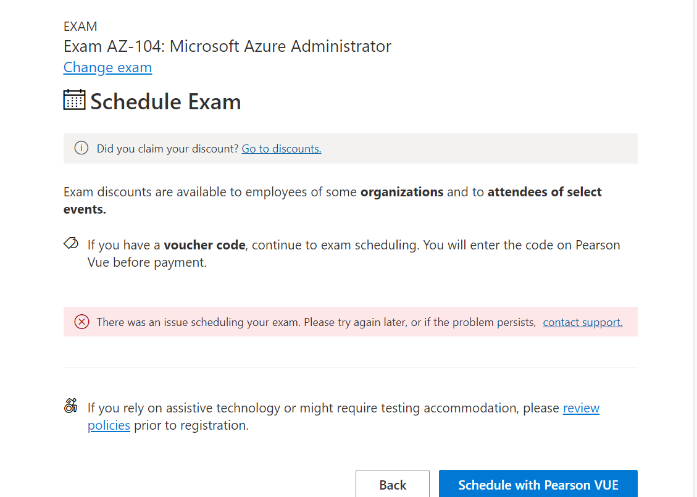
Task: Click the voucher tag icon
Action: coord(71,243)
